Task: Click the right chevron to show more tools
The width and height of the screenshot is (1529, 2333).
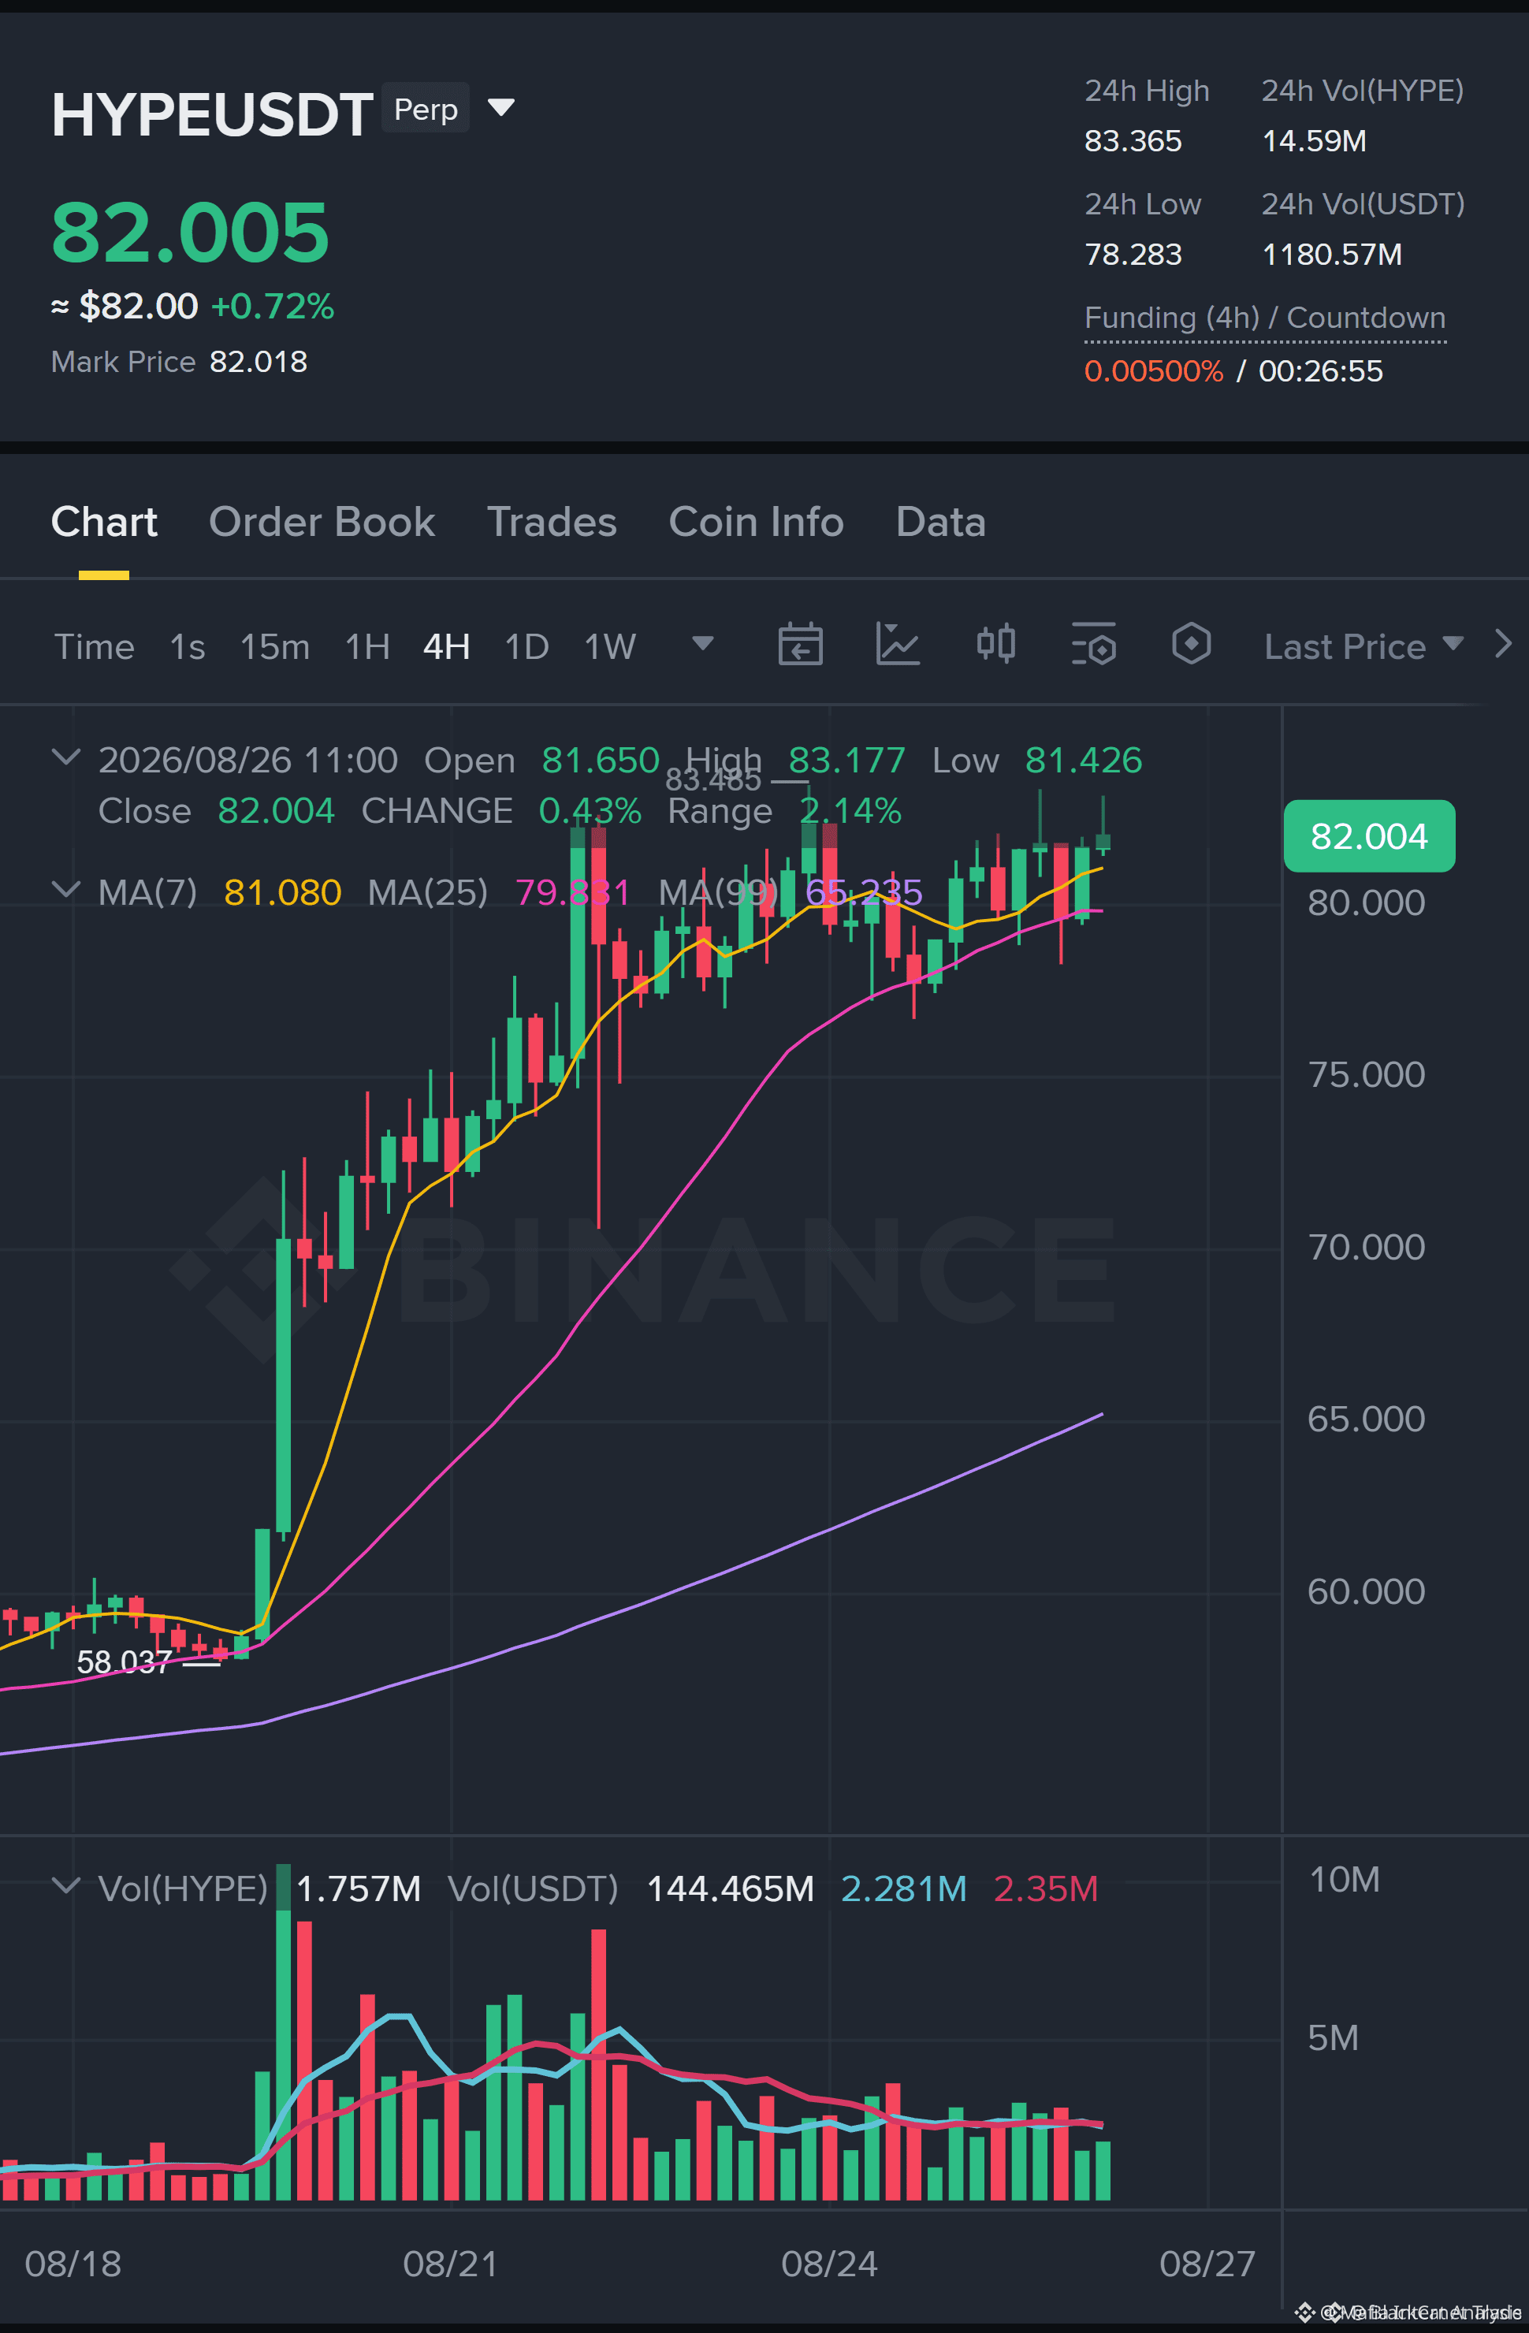Action: click(1502, 644)
